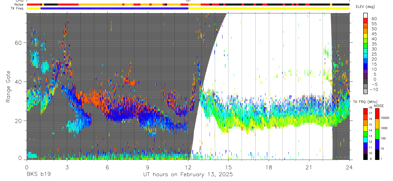Click the 'NOISE' legend title
Screen dimensions: 393x181
click(379, 106)
